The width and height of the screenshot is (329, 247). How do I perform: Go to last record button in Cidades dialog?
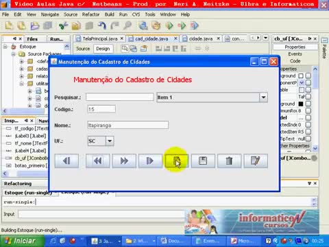pos(150,161)
